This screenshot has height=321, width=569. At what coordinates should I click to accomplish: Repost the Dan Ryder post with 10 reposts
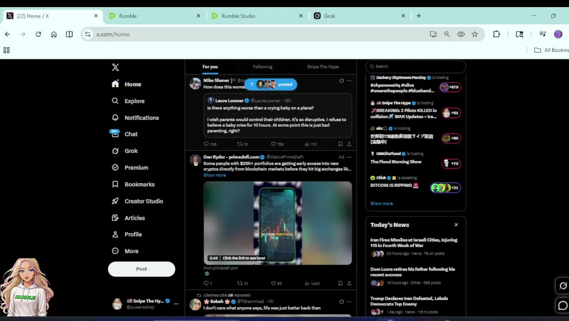click(x=242, y=283)
